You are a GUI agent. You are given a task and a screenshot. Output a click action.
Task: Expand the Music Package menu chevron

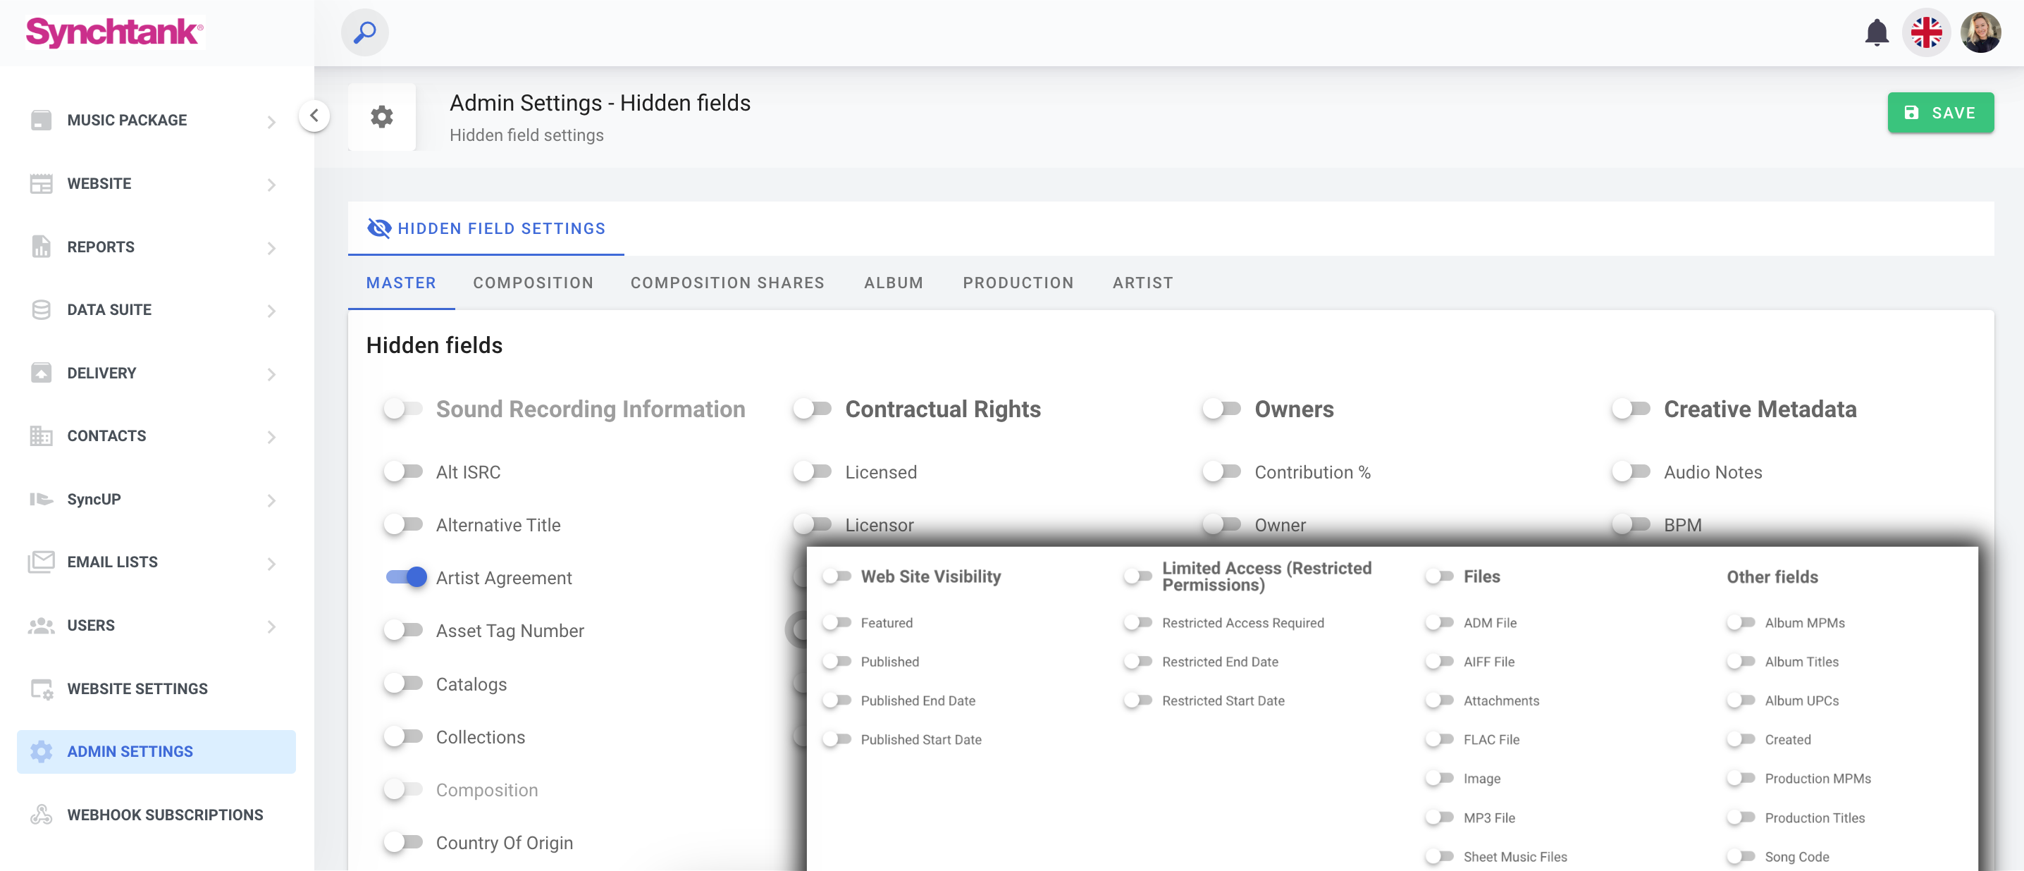coord(271,122)
